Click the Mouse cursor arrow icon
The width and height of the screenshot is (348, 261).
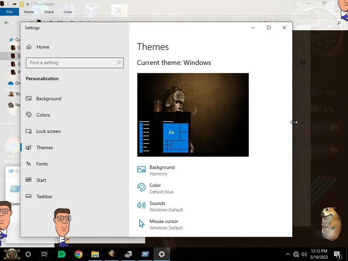[x=142, y=224]
